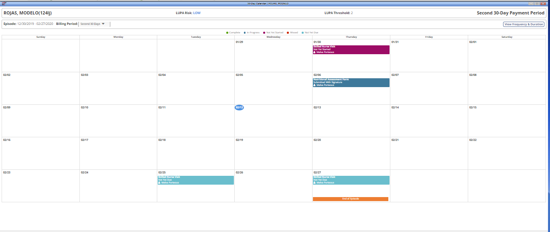Click the In Progress legend icon
550x232 pixels.
245,33
